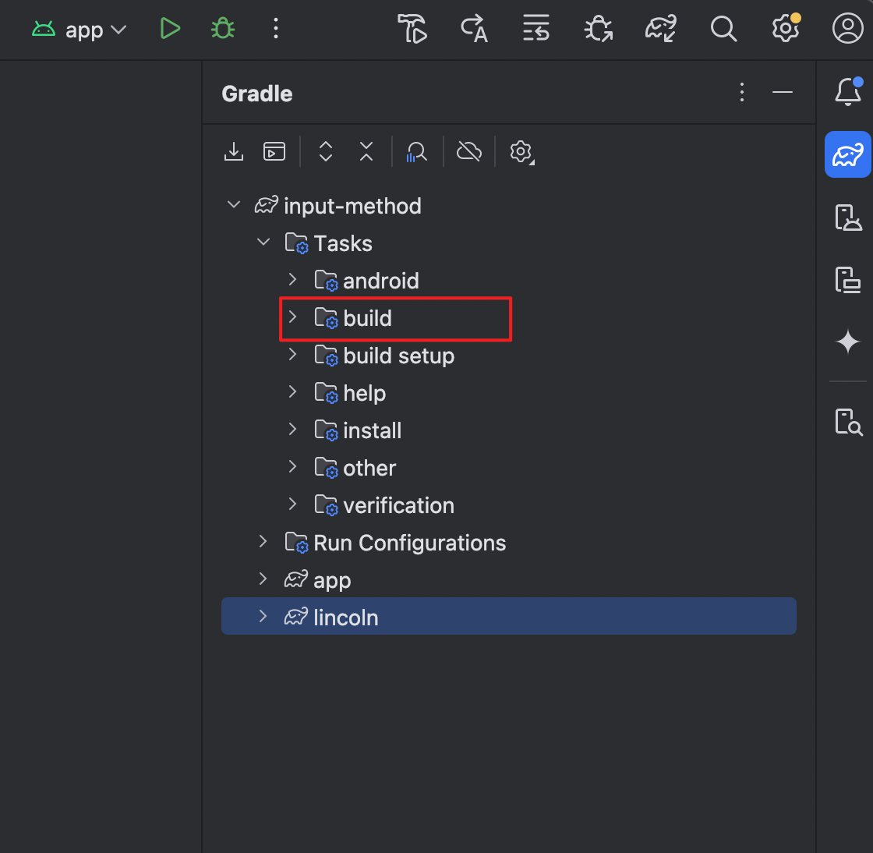Expand the build tasks folder
This screenshot has height=853, width=873.
(x=293, y=317)
